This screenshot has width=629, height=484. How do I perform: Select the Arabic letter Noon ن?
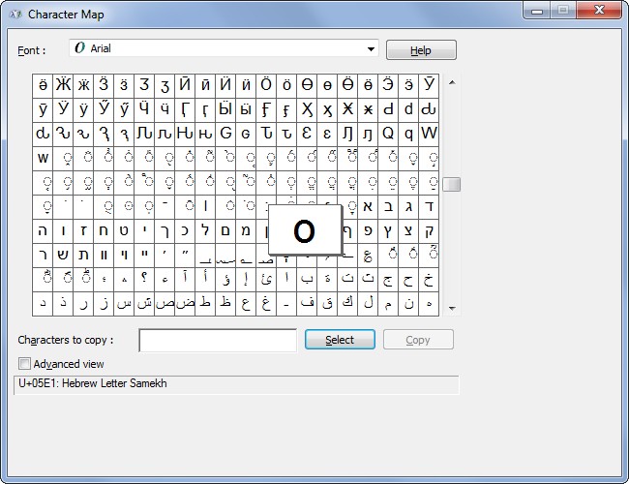408,303
